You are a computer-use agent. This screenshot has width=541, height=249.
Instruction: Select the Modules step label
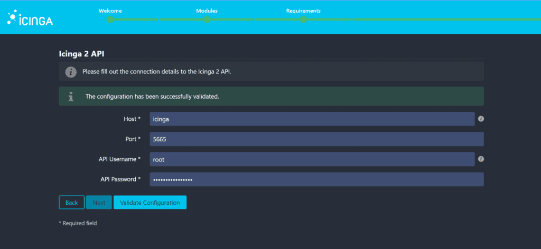[207, 11]
